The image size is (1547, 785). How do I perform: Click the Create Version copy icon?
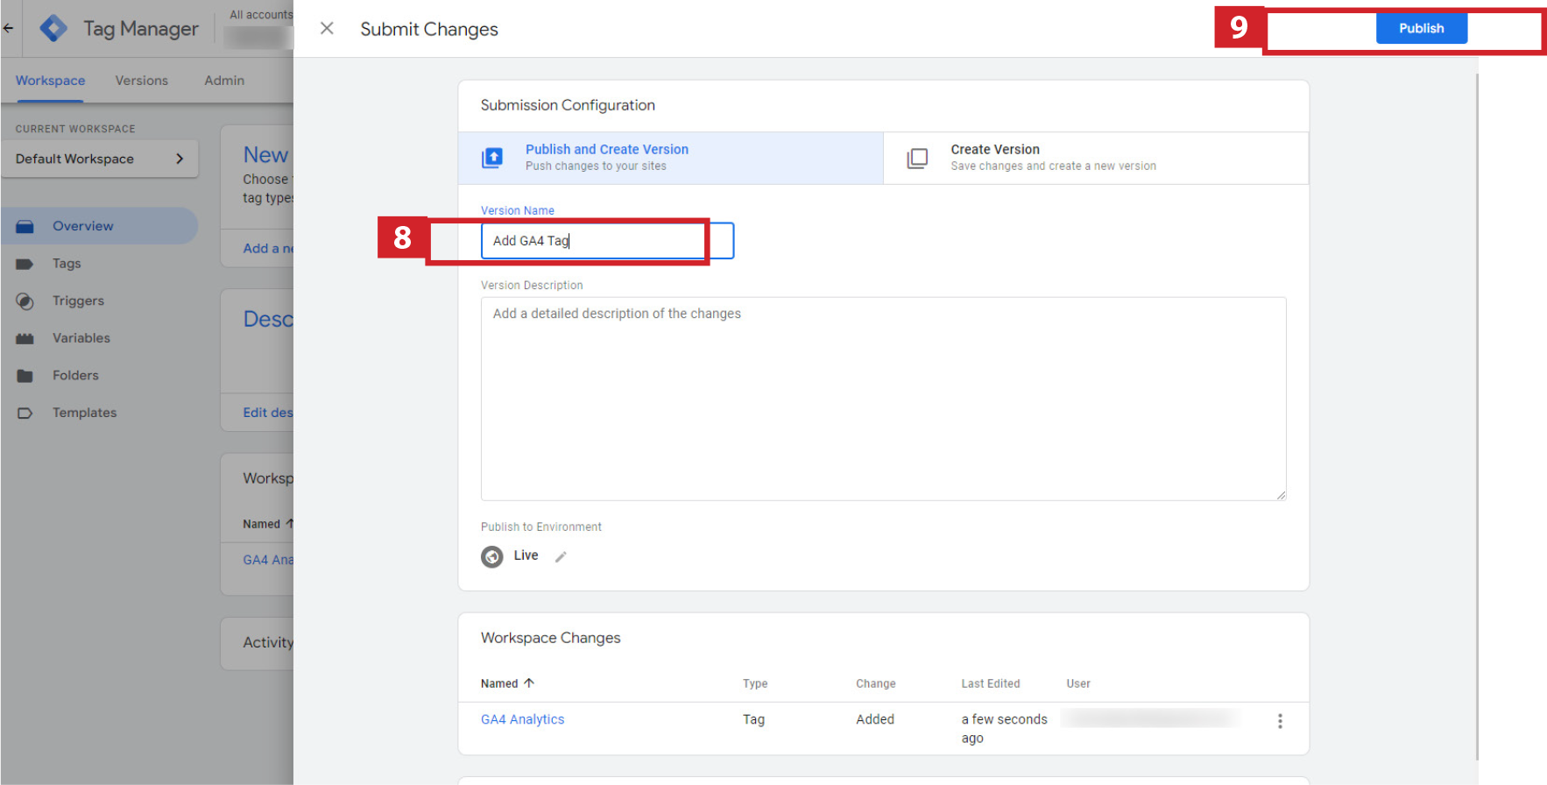(917, 158)
